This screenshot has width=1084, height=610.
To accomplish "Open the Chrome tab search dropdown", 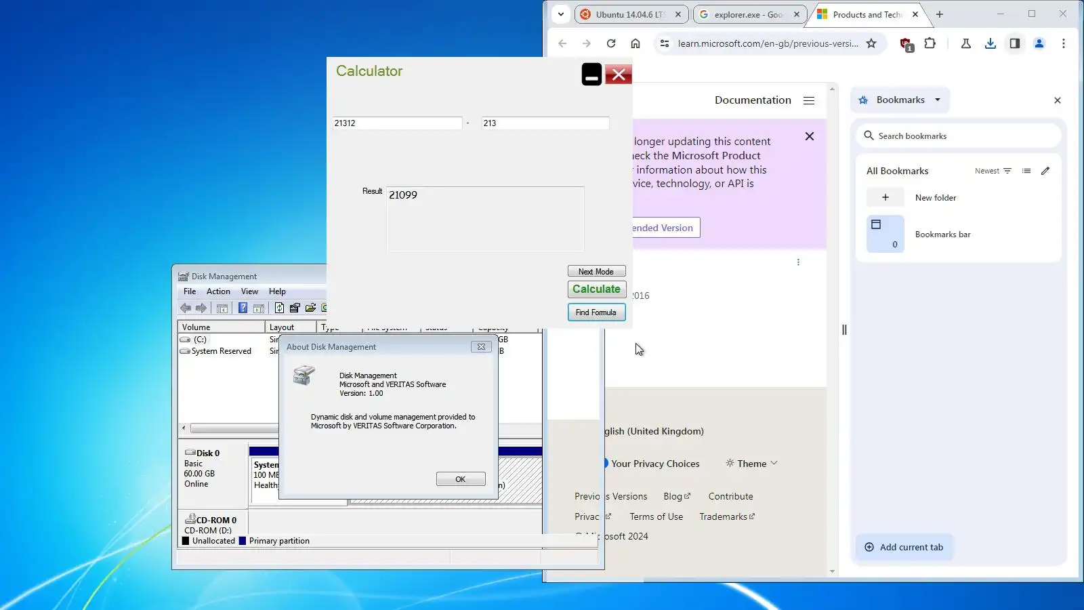I will pos(561,14).
